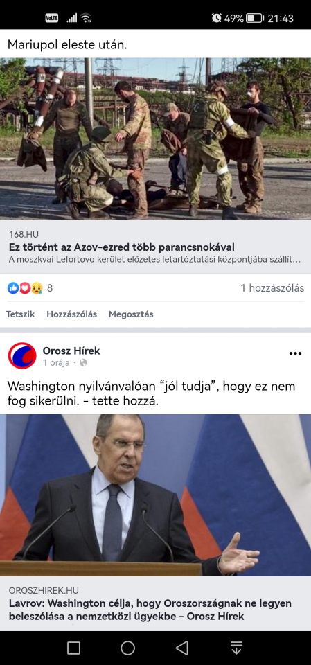Tap the public globe icon beside 1 órája
The image size is (311, 665).
83,362
